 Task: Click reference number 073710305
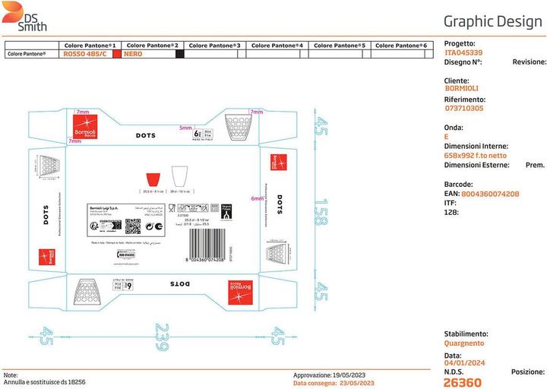(x=464, y=108)
